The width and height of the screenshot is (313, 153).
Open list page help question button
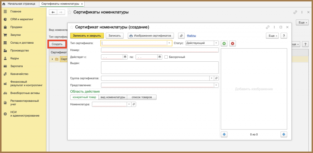[x=305, y=44]
